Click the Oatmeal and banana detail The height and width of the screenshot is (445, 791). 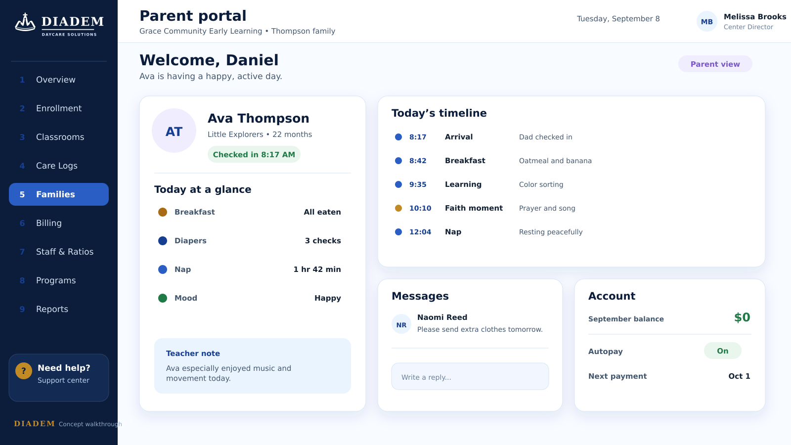555,161
